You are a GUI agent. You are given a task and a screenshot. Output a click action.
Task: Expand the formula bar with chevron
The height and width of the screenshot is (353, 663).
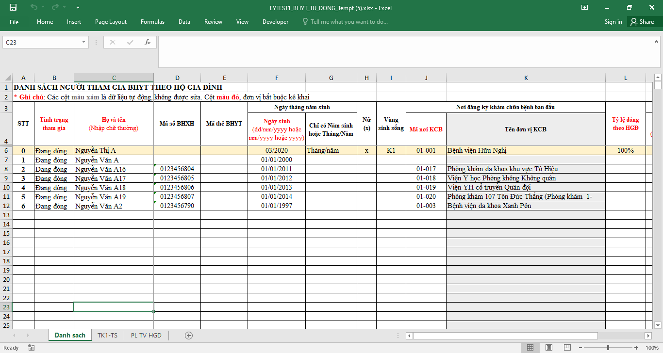[658, 42]
